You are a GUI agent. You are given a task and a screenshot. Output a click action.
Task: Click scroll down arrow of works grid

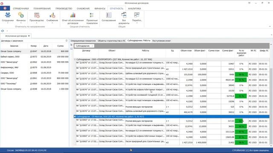coord(271,145)
